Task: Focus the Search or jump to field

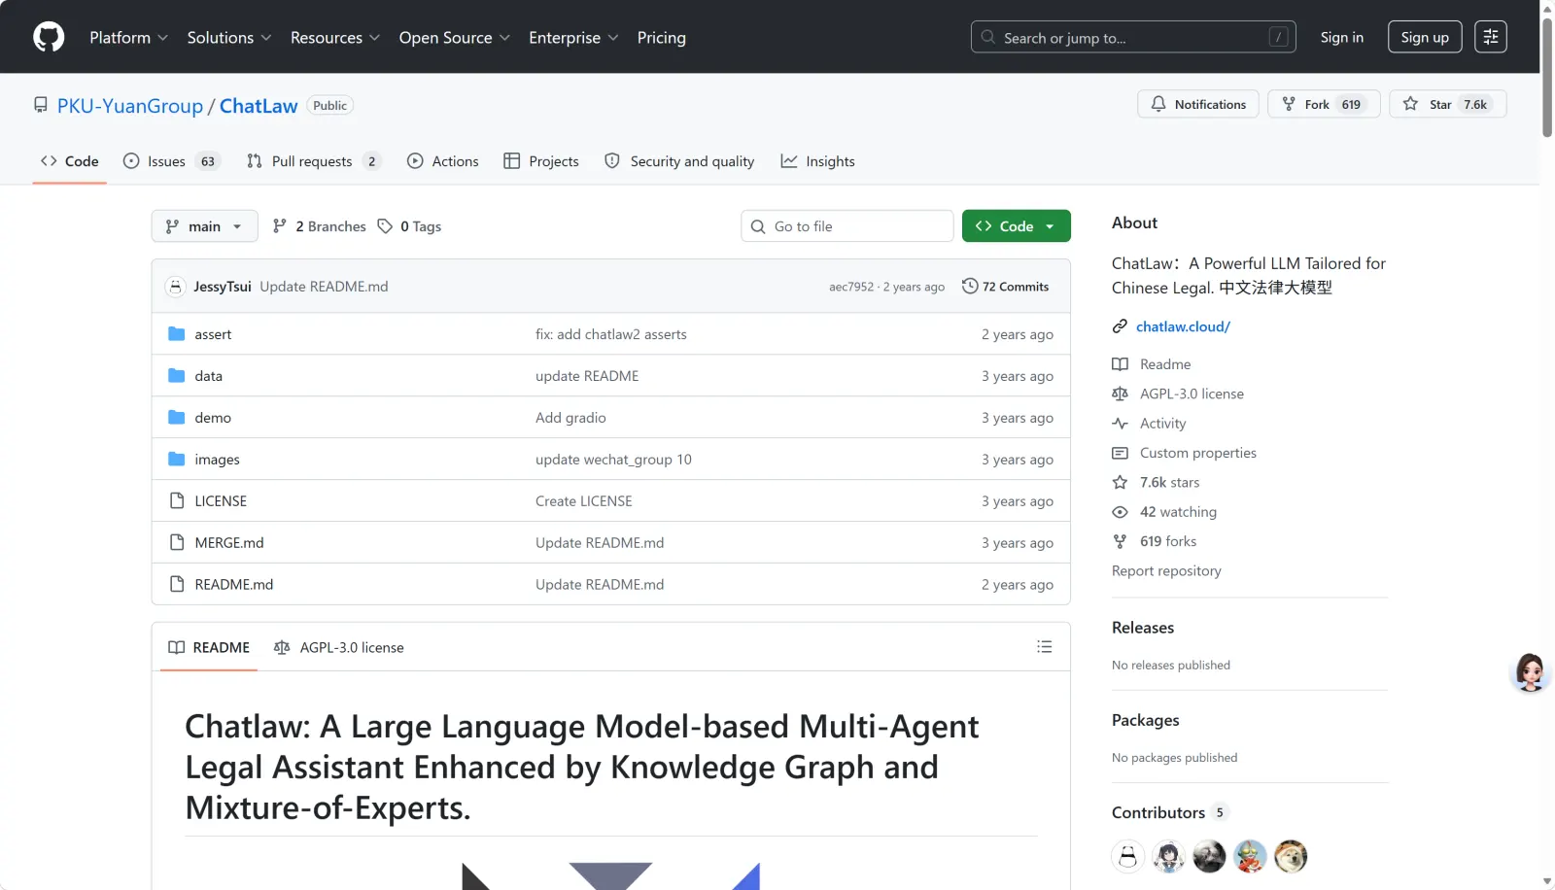Action: 1133,37
